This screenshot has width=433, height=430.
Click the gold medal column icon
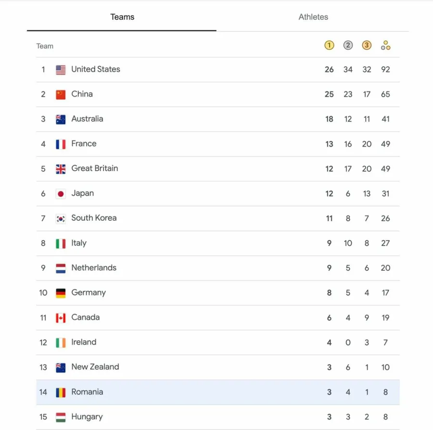coord(329,46)
